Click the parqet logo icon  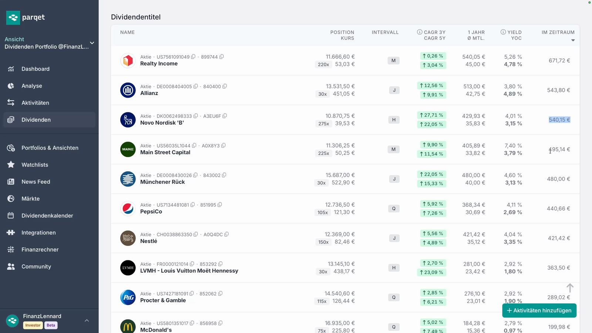13,17
